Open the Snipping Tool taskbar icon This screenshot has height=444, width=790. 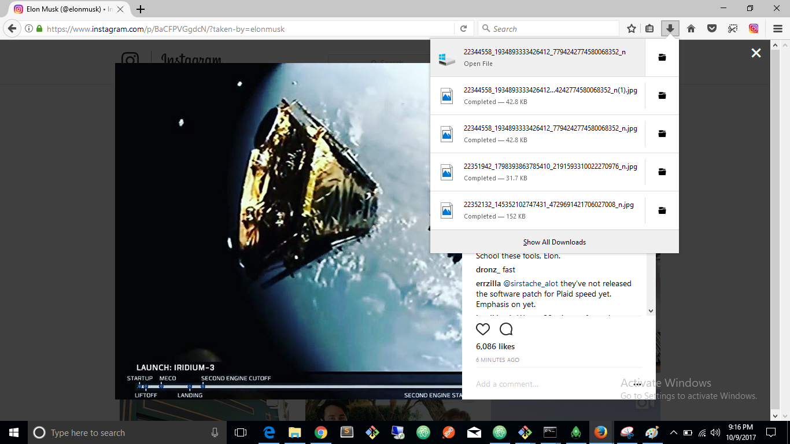coord(626,432)
